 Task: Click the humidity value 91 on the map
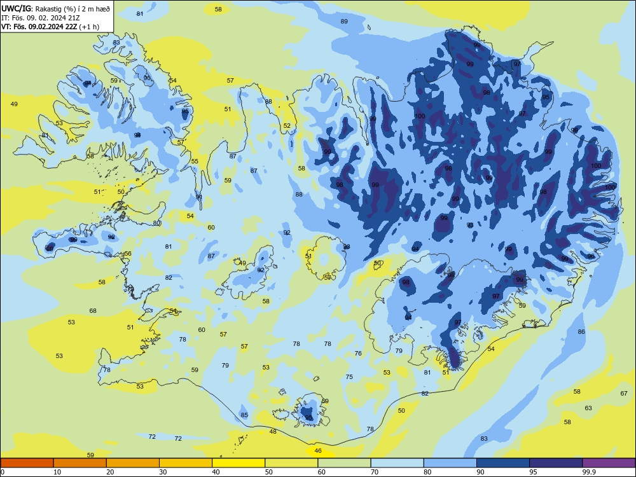tap(198, 197)
